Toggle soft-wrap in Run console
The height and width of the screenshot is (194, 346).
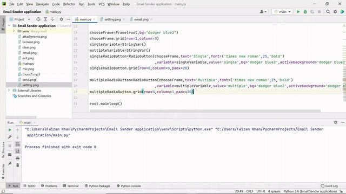coord(18,144)
